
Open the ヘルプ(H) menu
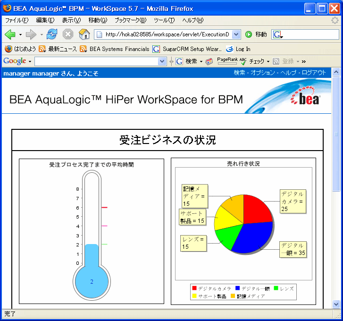click(192, 20)
